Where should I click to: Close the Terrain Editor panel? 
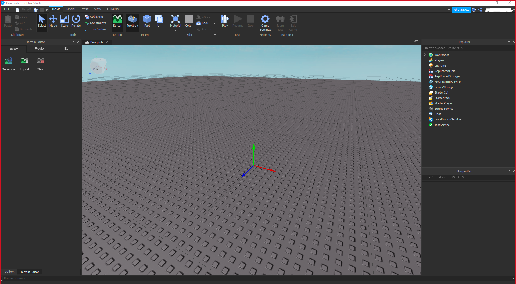pyautogui.click(x=78, y=42)
